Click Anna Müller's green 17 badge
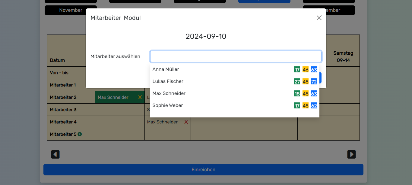412x185 pixels. pos(297,70)
